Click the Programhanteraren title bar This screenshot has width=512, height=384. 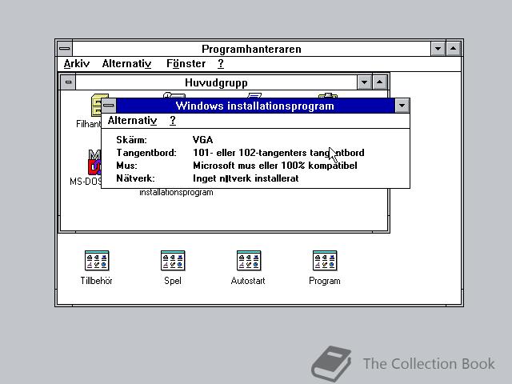pyautogui.click(x=251, y=49)
